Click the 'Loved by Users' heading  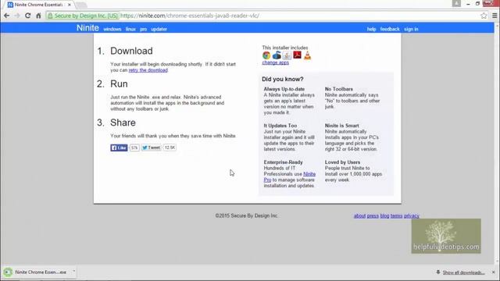tap(342, 162)
